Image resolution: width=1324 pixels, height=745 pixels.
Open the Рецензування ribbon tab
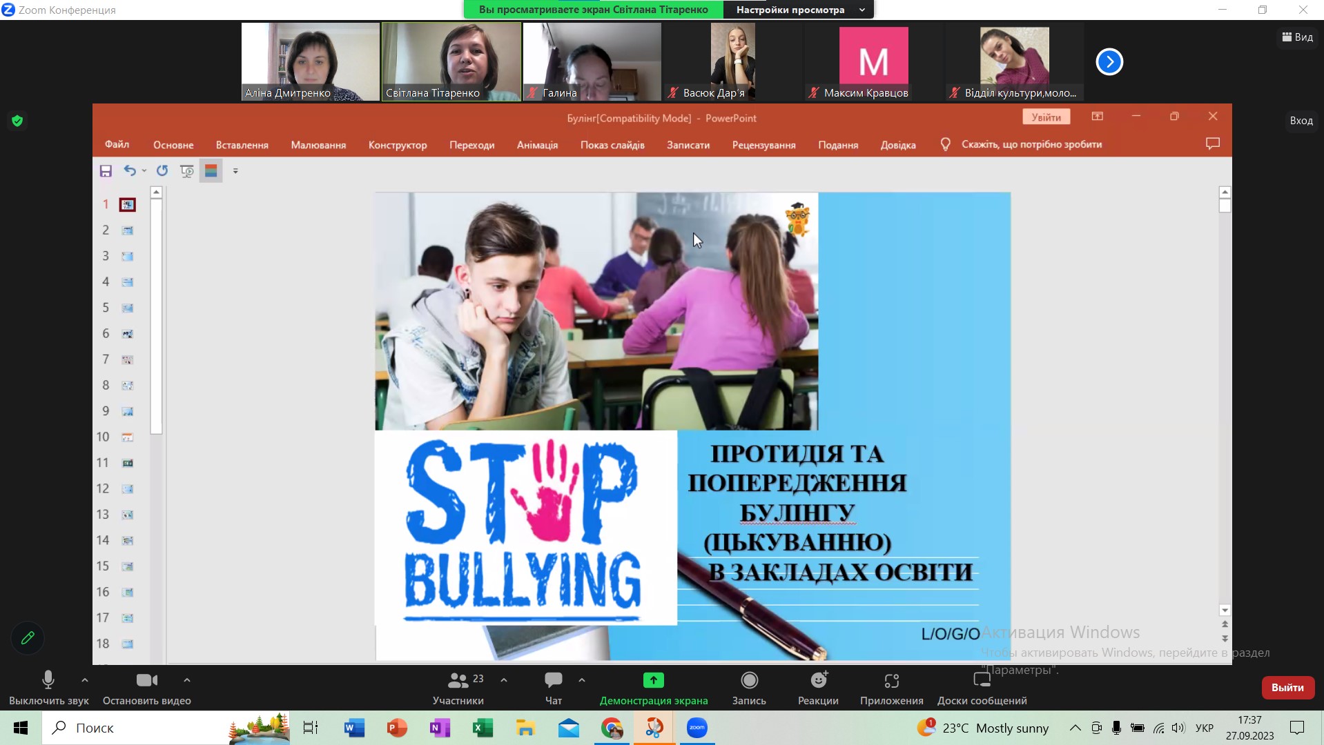pos(763,144)
